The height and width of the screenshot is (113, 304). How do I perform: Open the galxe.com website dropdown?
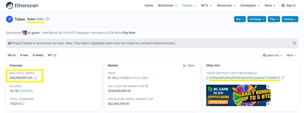pyautogui.click(x=273, y=55)
